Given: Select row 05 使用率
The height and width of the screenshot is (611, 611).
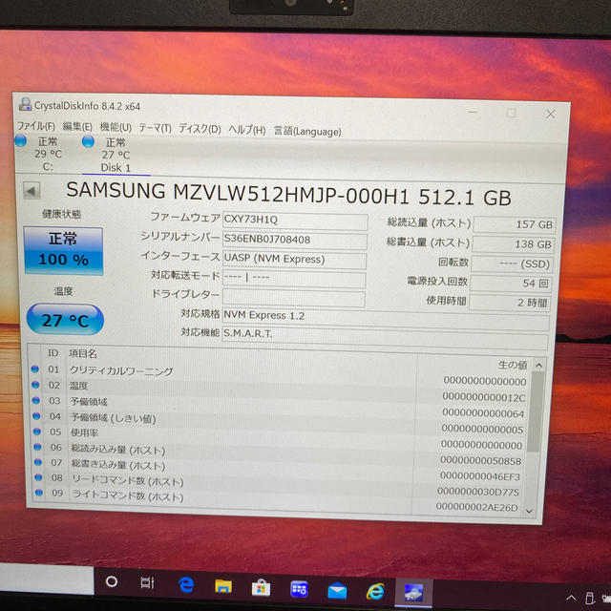Looking at the screenshot, I should [279, 438].
